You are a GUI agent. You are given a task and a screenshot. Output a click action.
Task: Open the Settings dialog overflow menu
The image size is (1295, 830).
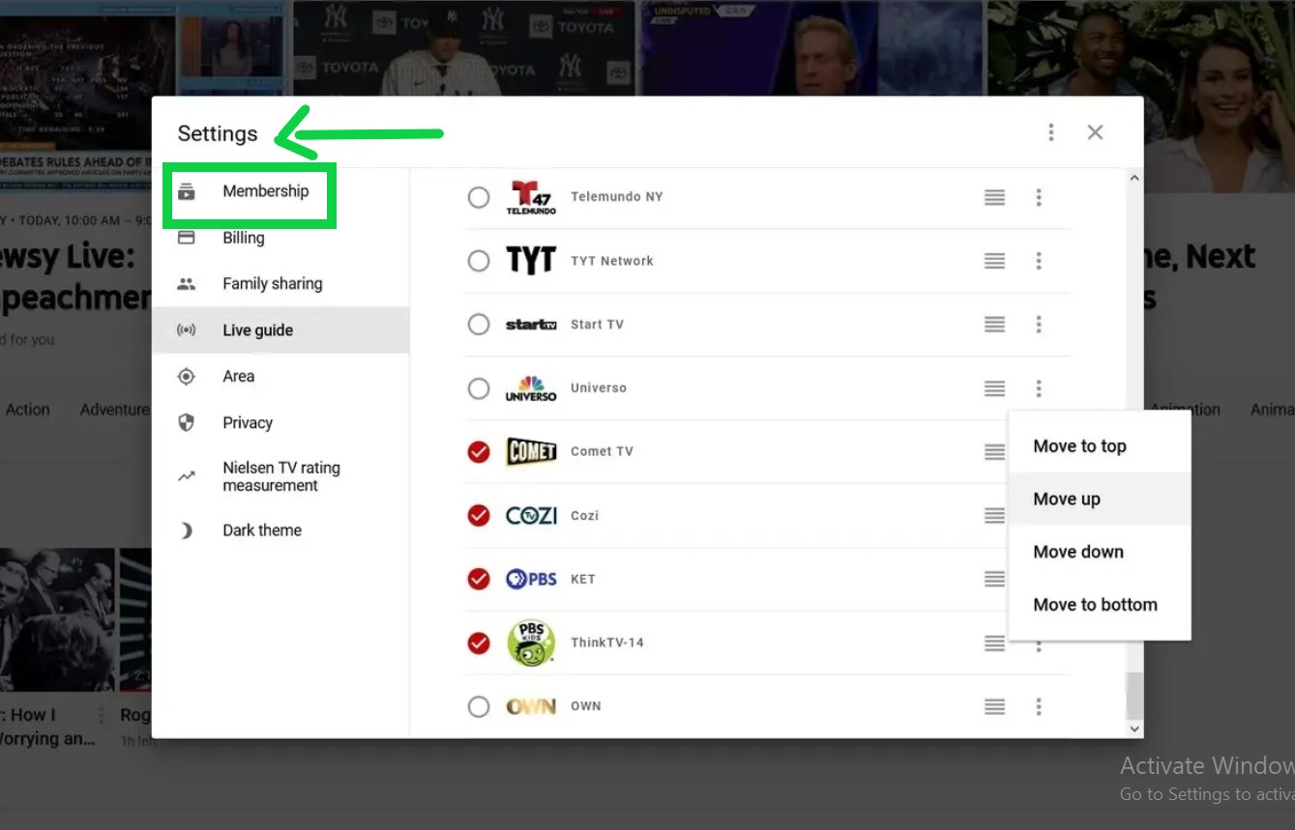[1051, 132]
